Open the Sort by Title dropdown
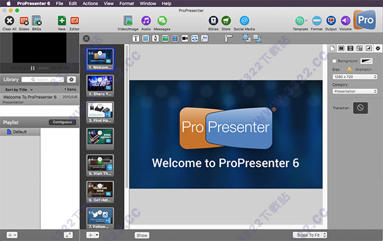 click(19, 89)
